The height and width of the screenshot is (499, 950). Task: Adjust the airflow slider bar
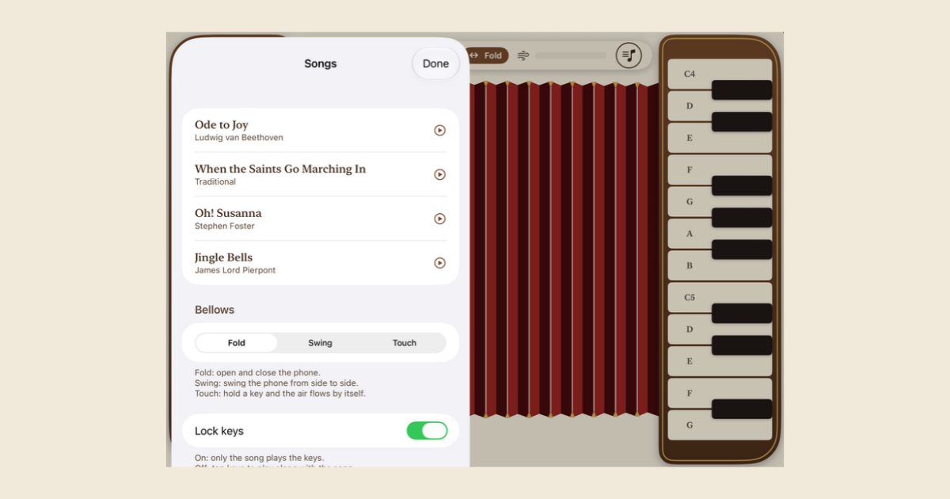point(571,55)
